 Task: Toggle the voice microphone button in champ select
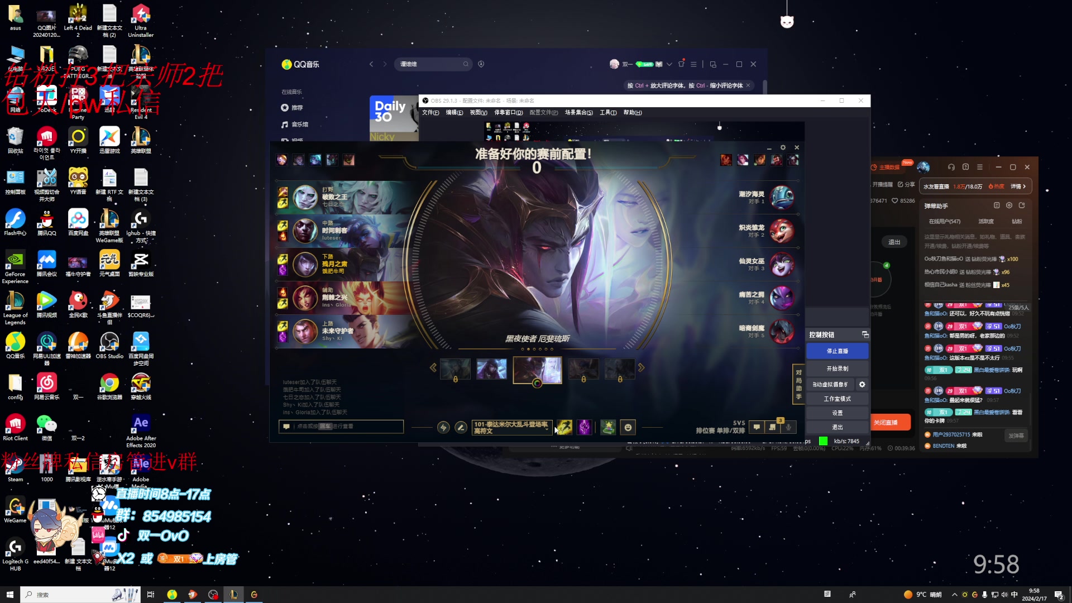click(x=788, y=427)
